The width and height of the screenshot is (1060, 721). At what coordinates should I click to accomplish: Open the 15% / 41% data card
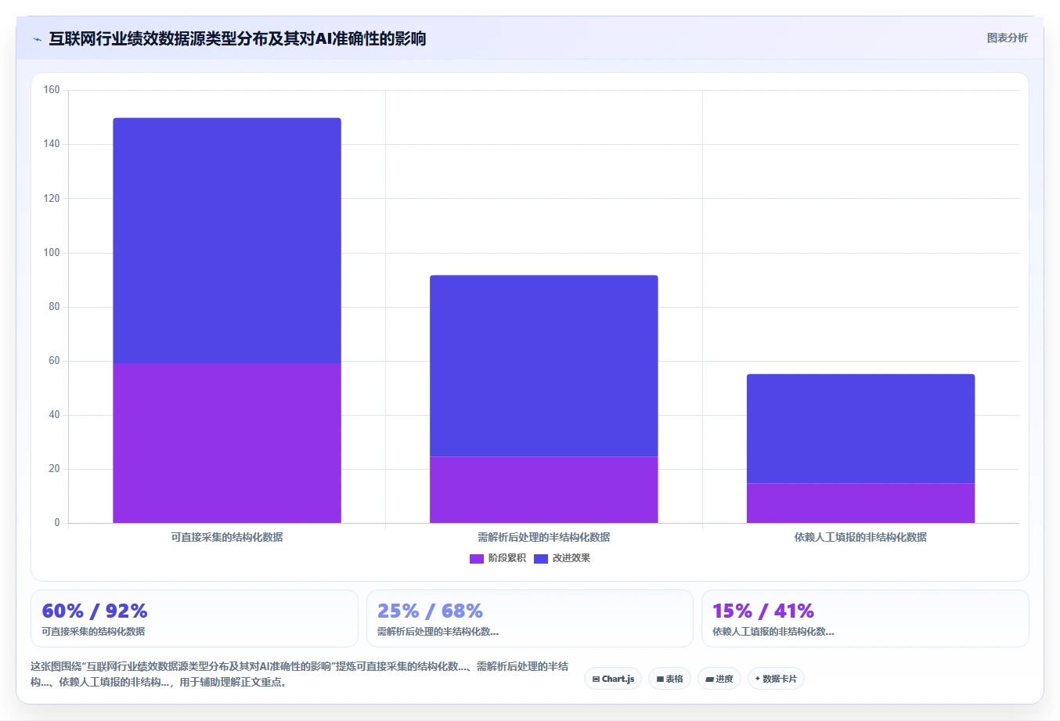865,618
